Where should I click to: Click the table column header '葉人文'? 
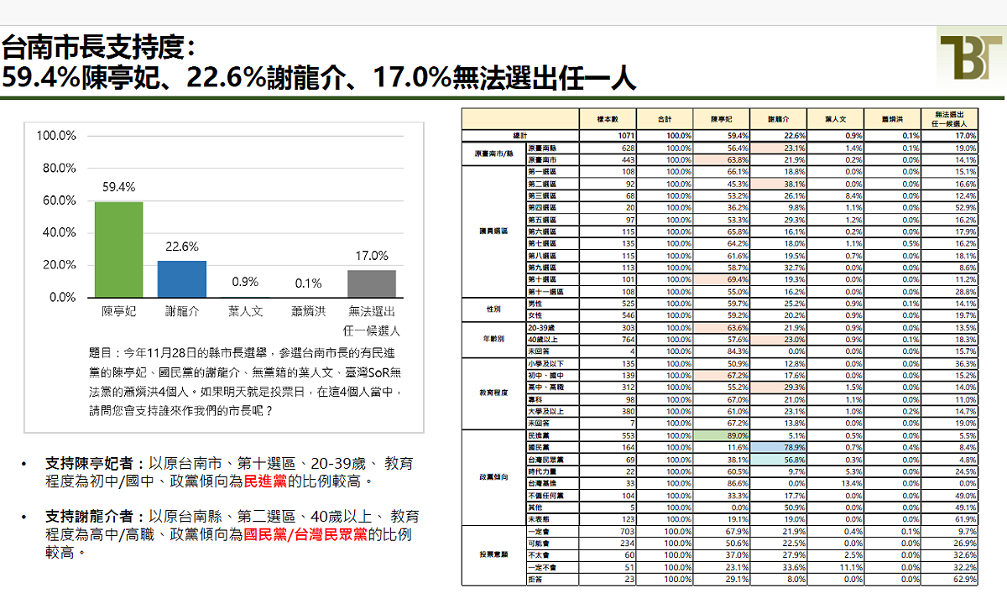[x=836, y=119]
